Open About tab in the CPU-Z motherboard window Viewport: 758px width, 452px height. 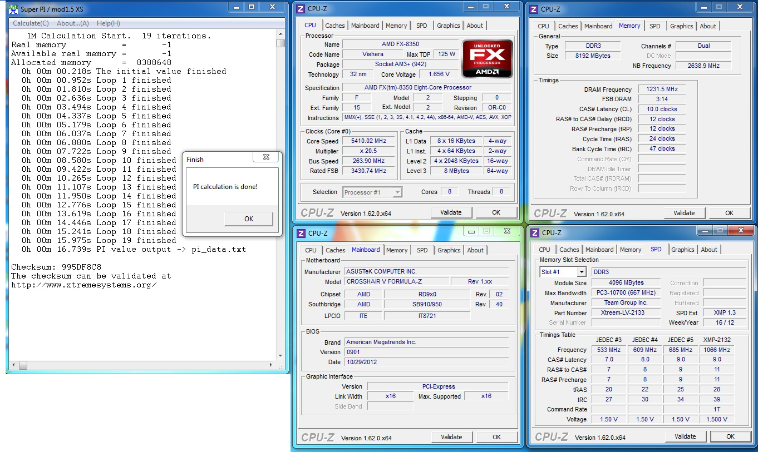coord(475,250)
